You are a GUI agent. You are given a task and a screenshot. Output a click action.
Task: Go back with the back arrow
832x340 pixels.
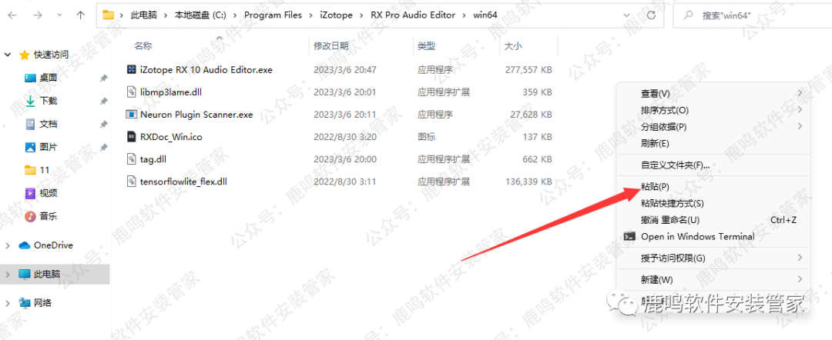pos(13,15)
